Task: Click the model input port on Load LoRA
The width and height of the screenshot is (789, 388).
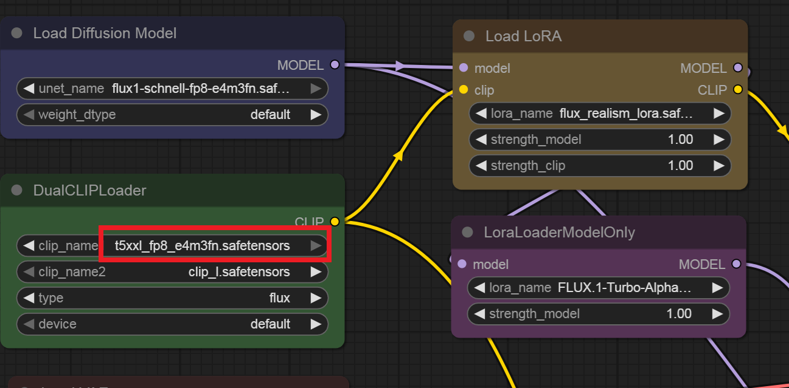Action: point(464,68)
